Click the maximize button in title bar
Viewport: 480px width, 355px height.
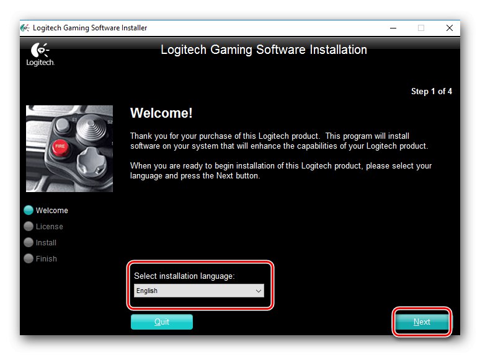click(x=421, y=28)
